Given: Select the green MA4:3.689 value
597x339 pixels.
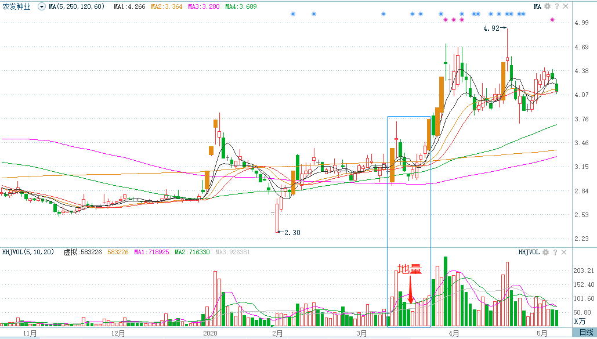Looking at the screenshot, I should pyautogui.click(x=241, y=6).
